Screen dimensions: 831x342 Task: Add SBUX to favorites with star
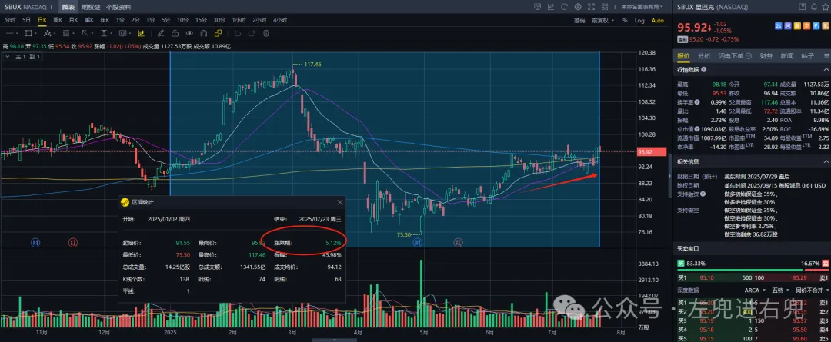[x=824, y=7]
